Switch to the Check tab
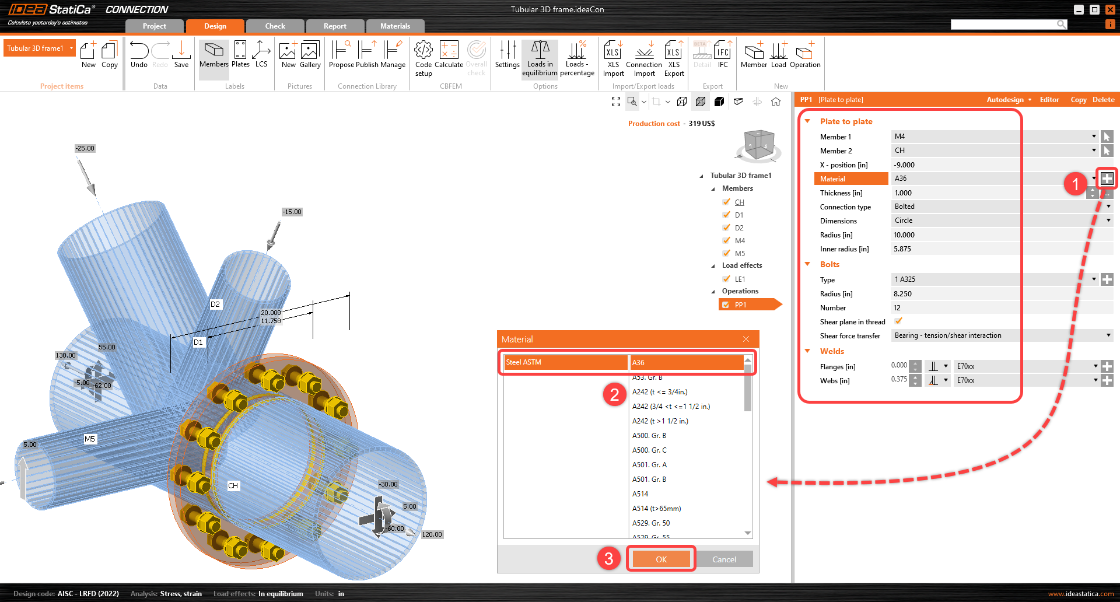1120x602 pixels. click(x=275, y=26)
